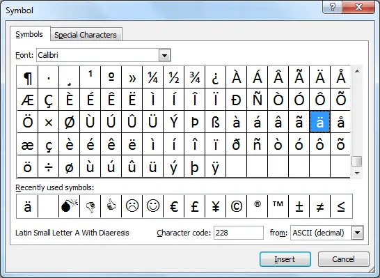Screen dimensions: 380x278
Task: Select the trademark ™ symbol
Action: tap(278, 206)
